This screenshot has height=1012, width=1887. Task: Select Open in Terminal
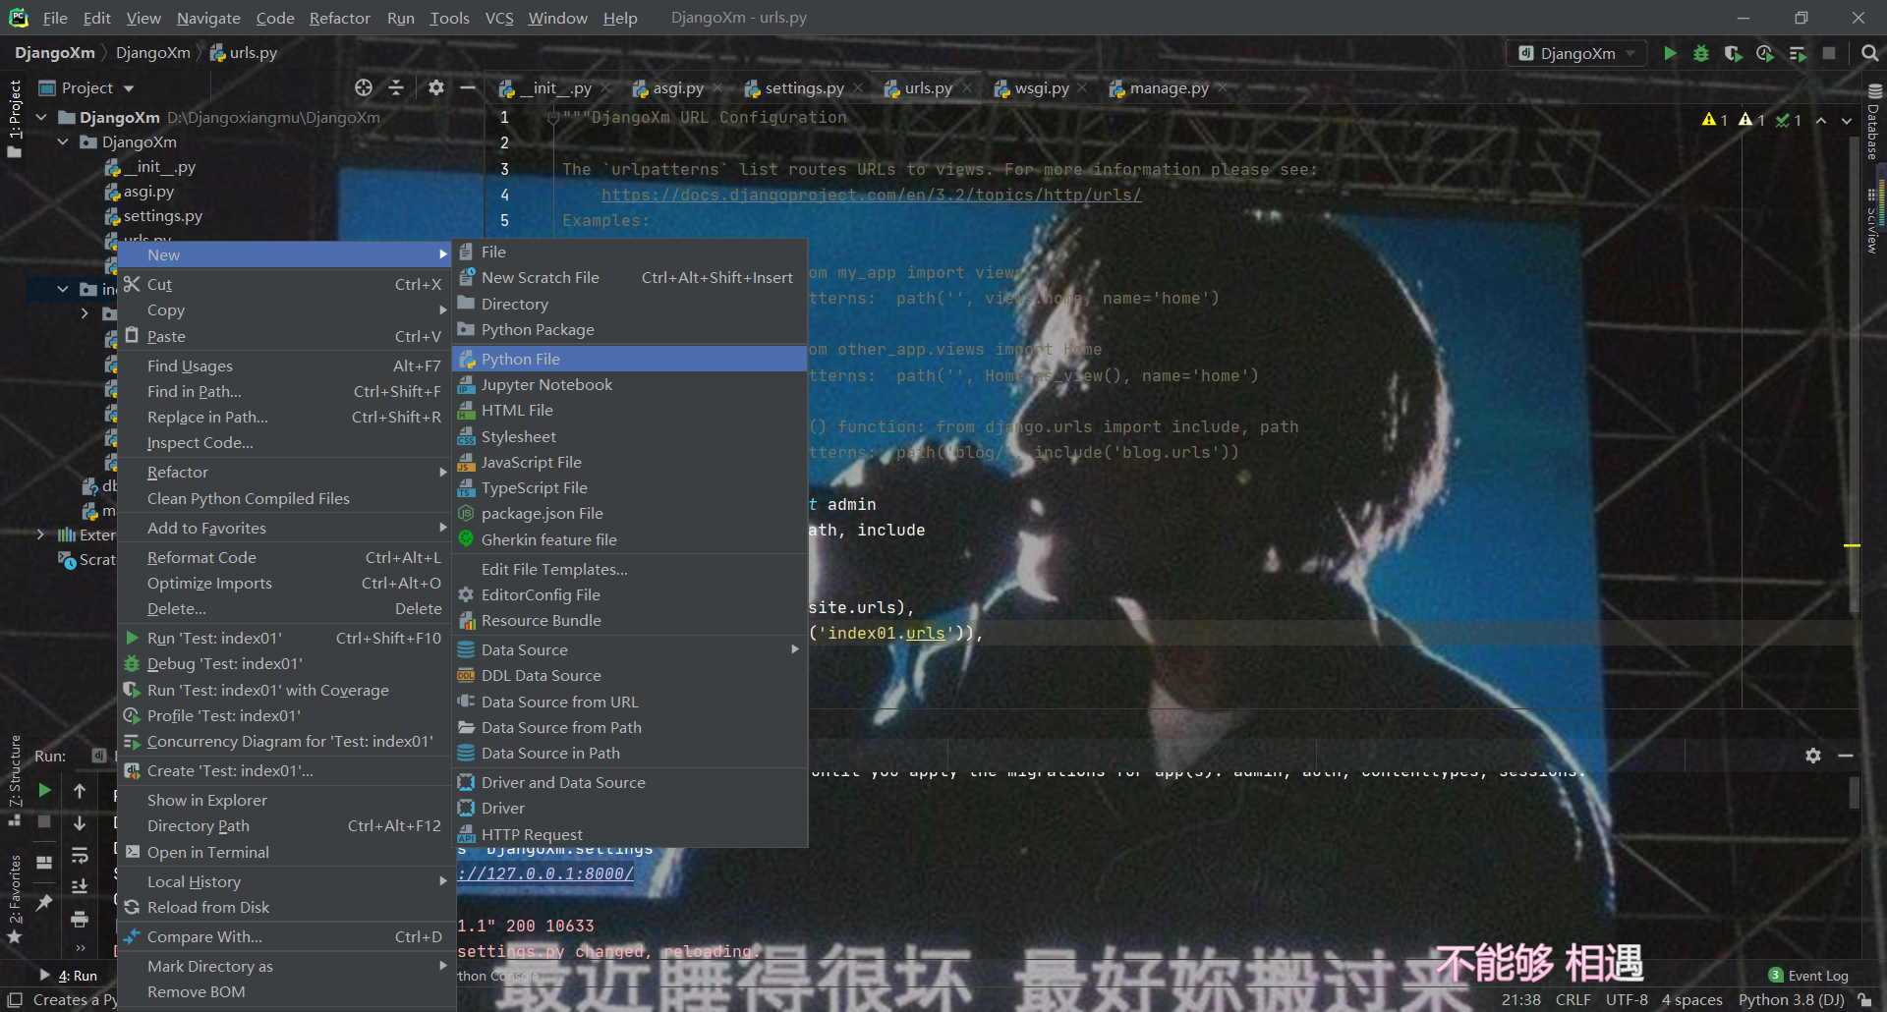284,852
